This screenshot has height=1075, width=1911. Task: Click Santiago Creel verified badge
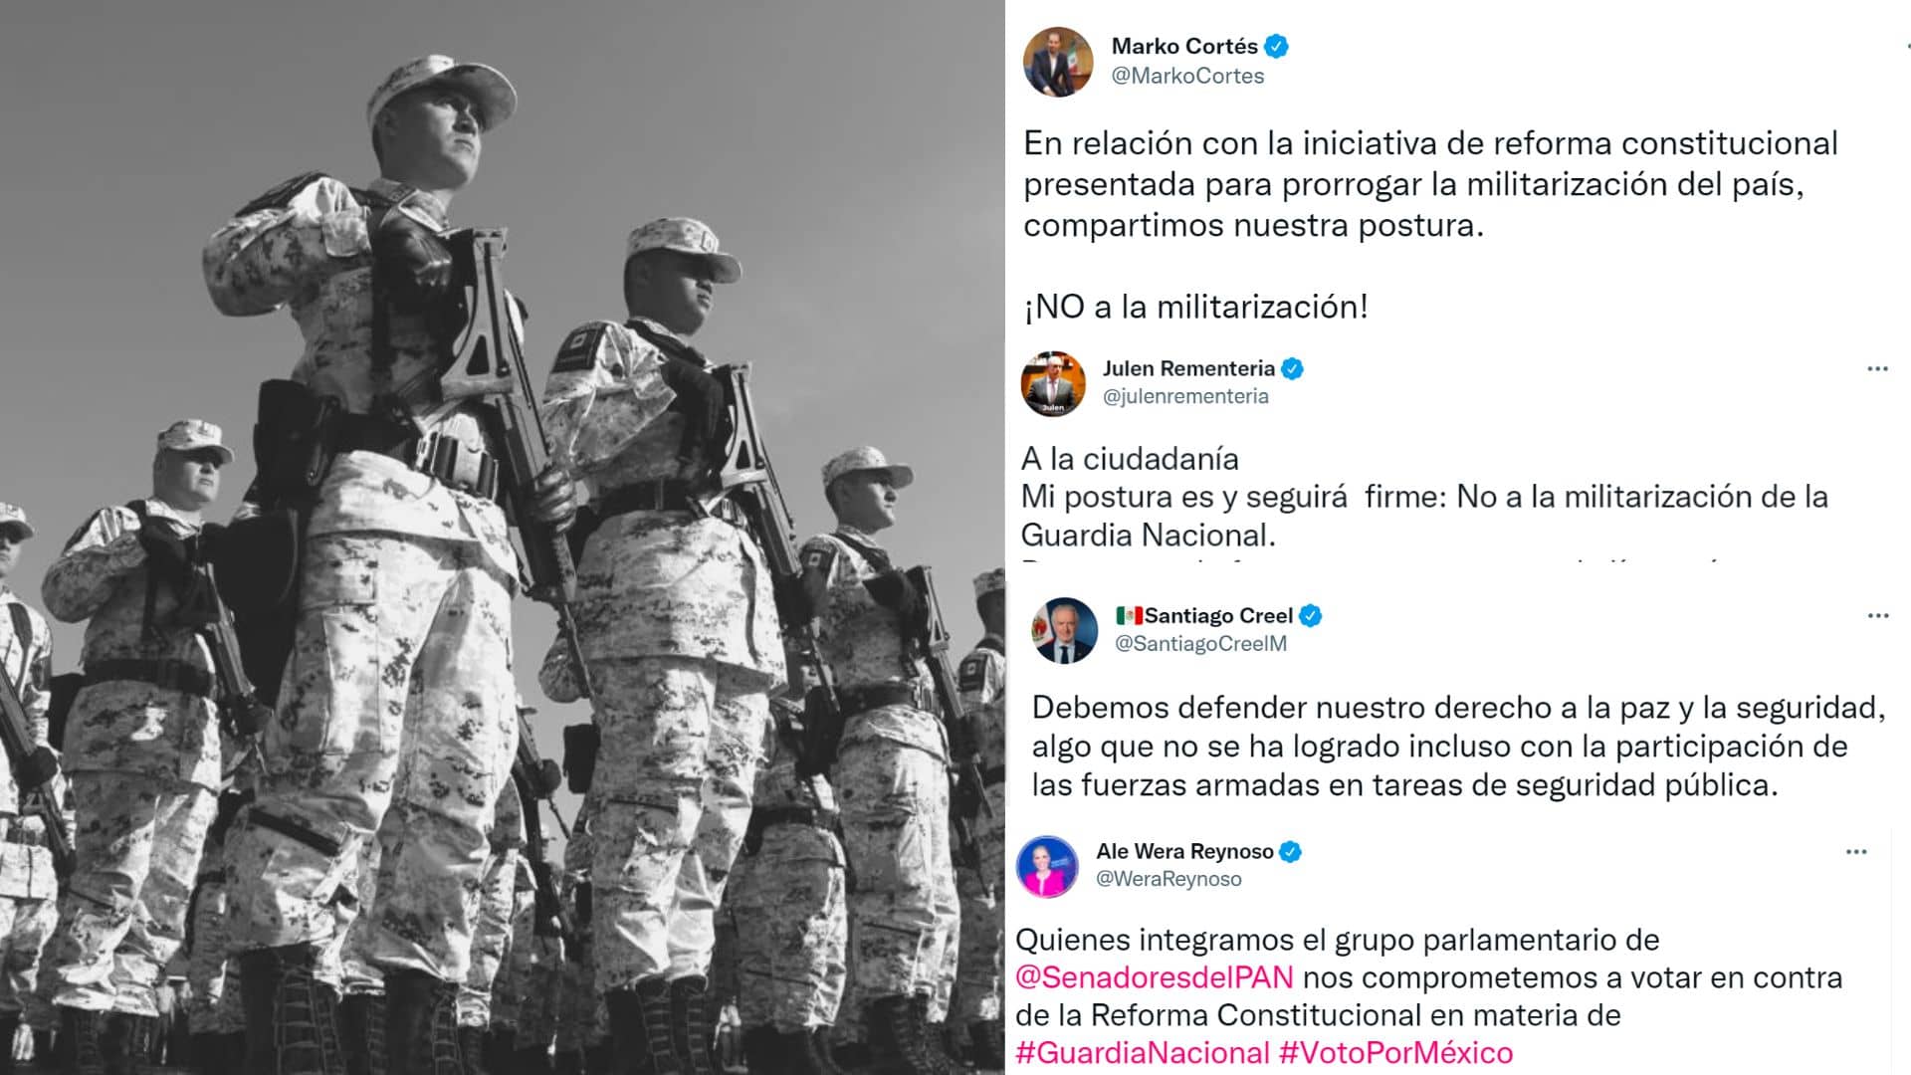[x=1310, y=616]
